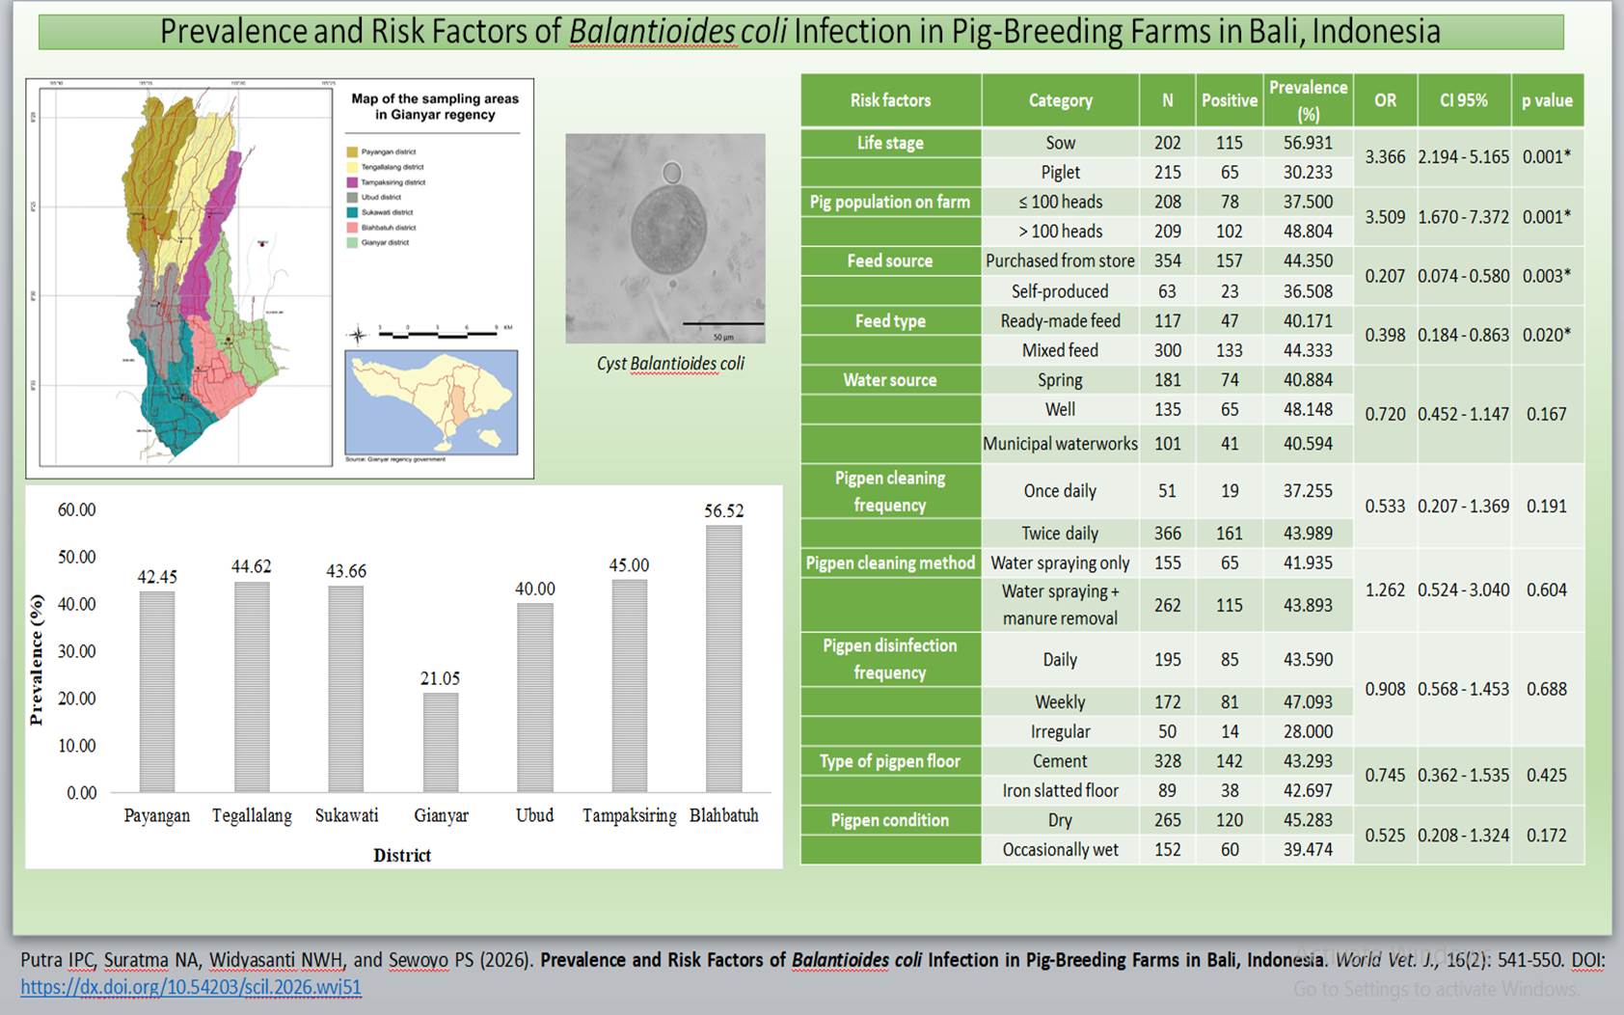Click the 'Pigpen disinfection frequency' cell
Screen dimensions: 1624x1015
pyautogui.click(x=890, y=659)
